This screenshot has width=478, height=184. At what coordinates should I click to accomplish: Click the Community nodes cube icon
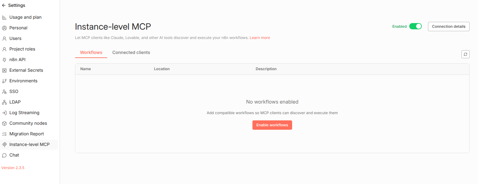click(4, 123)
